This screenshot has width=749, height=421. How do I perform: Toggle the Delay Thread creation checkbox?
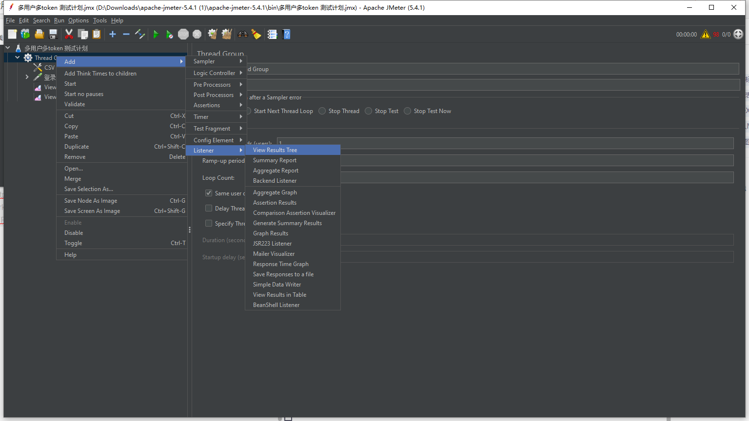[x=209, y=208]
